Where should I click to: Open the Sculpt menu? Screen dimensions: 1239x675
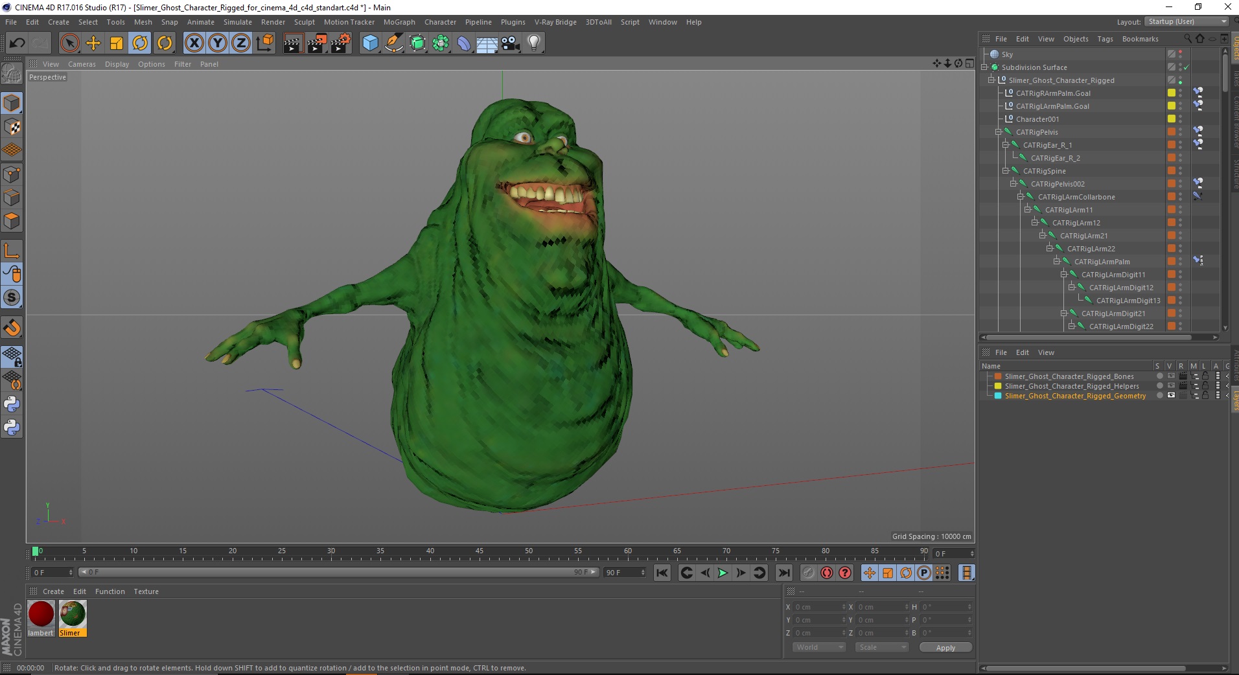[304, 22]
